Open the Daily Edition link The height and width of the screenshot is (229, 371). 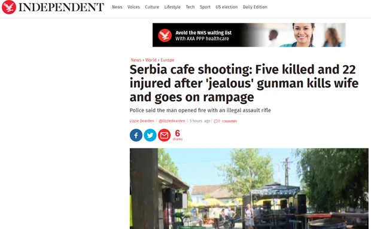[x=255, y=7]
